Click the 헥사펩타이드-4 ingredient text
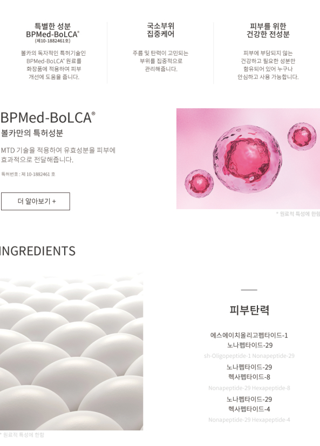The height and width of the screenshot is (446, 320). 249,409
